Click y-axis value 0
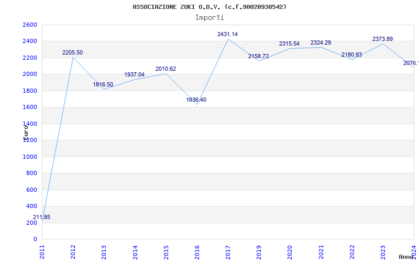The image size is (419, 262). 35,239
